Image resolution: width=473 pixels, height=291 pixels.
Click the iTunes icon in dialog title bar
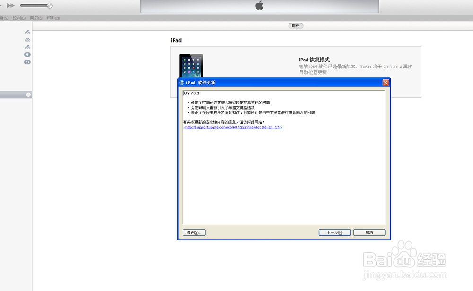click(182, 83)
